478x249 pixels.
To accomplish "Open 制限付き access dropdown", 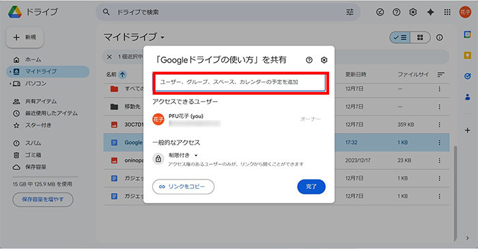I will [x=183, y=156].
